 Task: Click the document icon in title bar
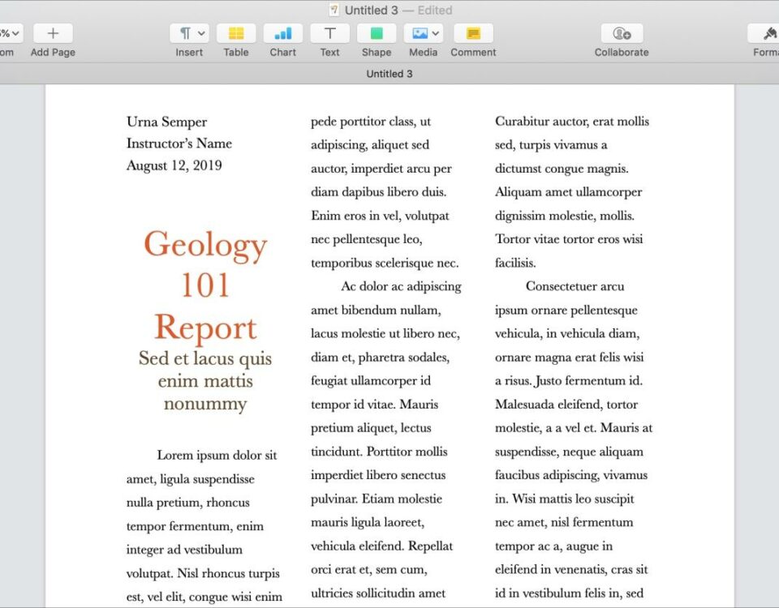pos(334,10)
